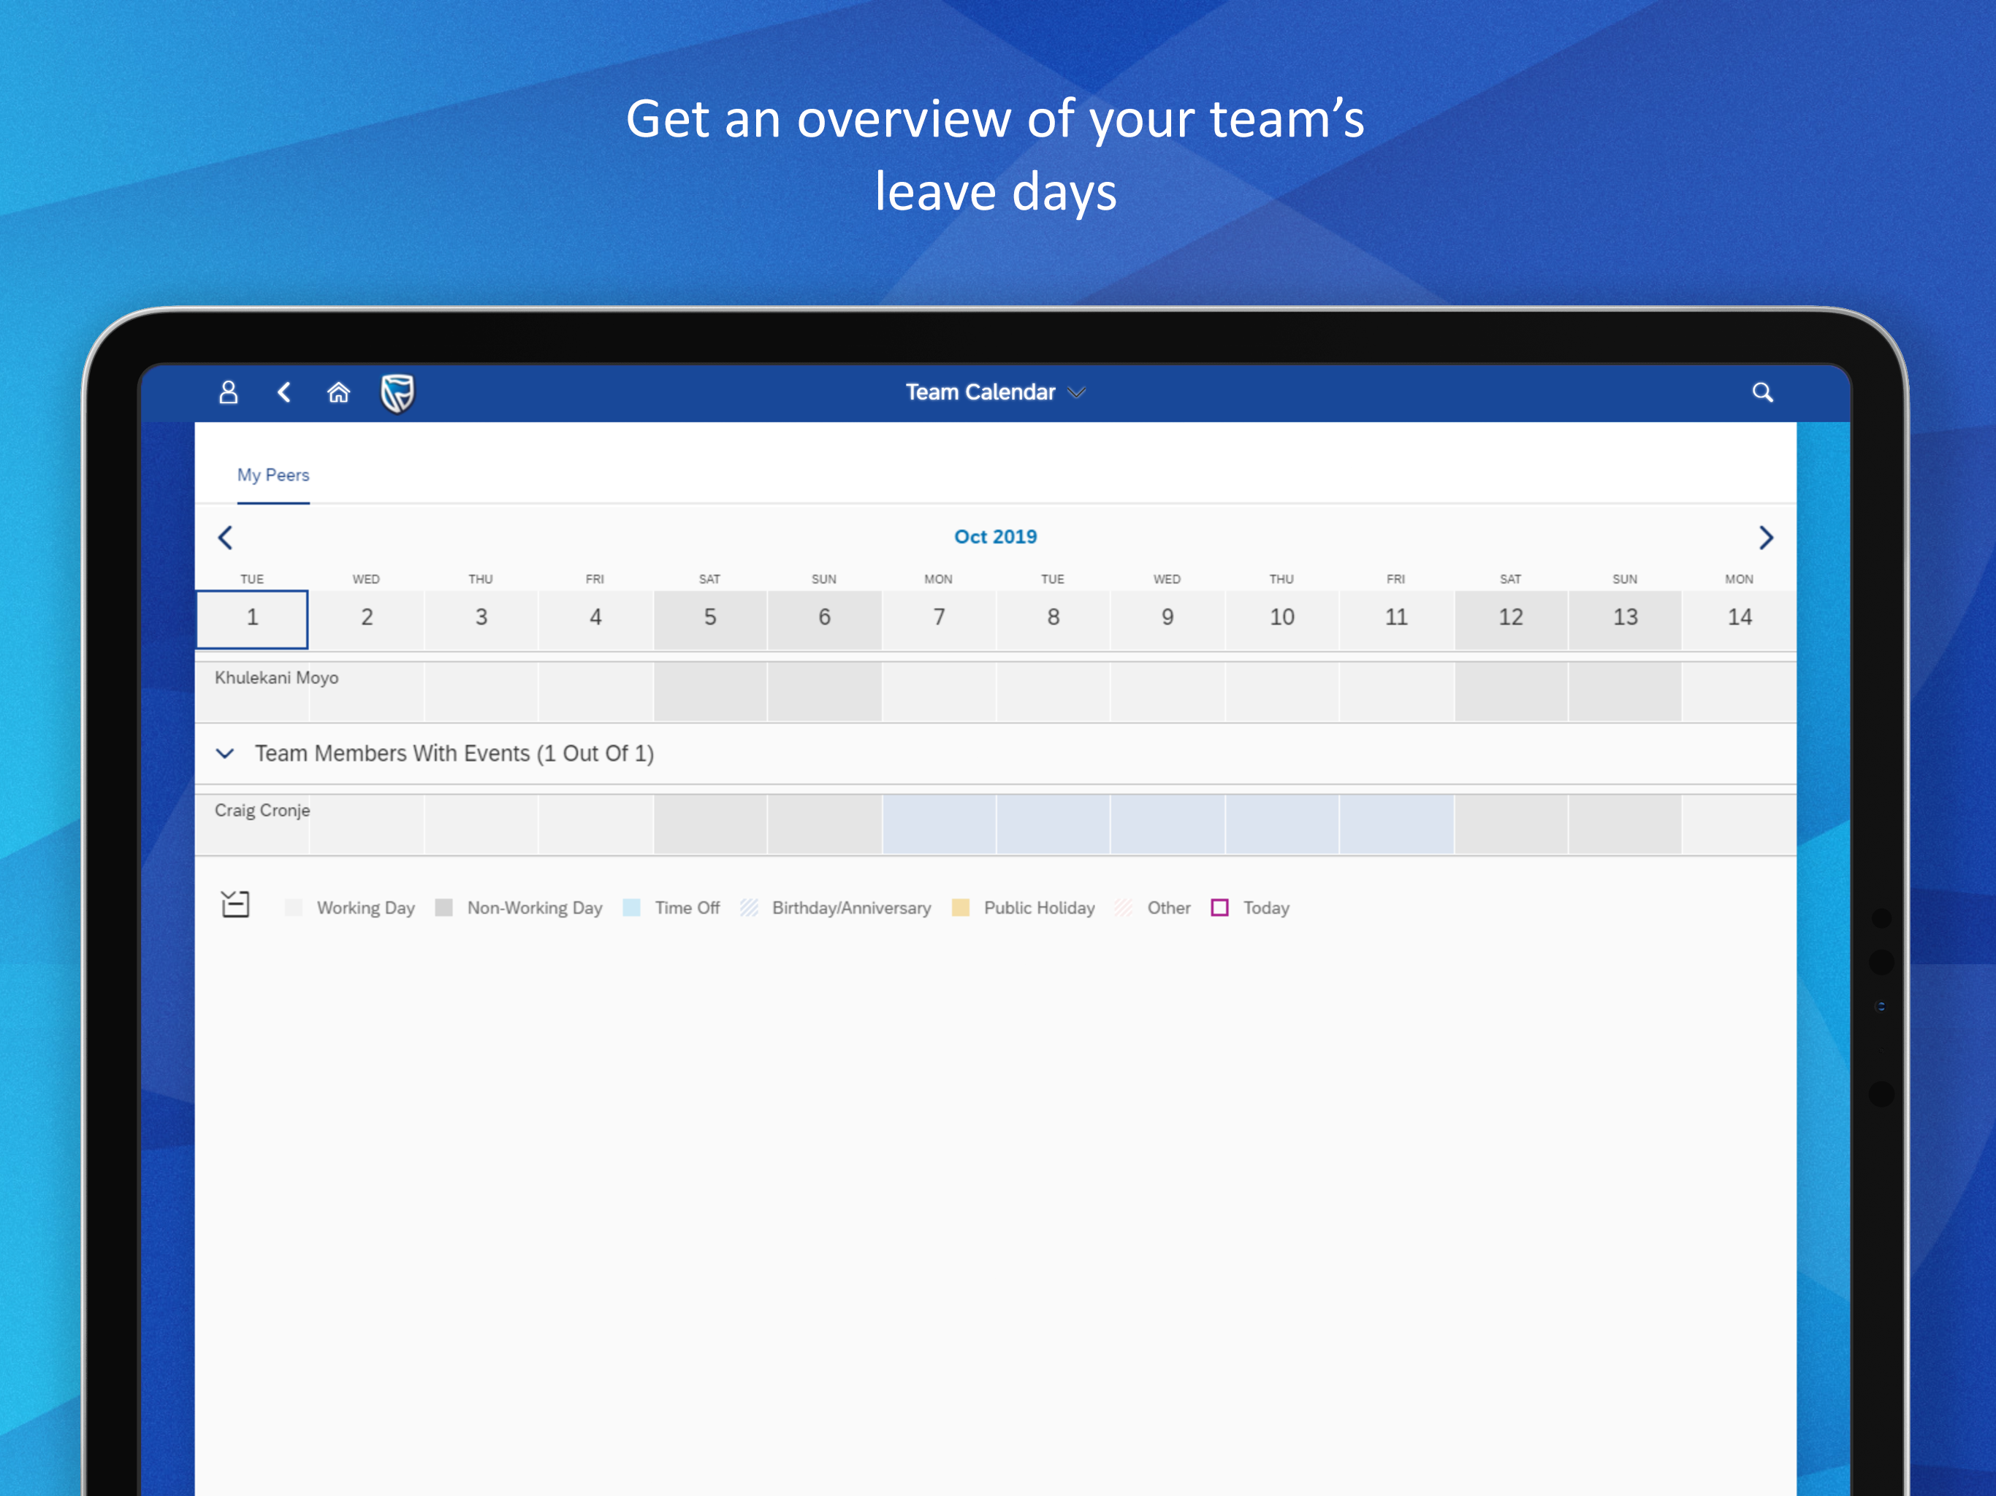Go to previous date range
The width and height of the screenshot is (1996, 1496).
pyautogui.click(x=226, y=538)
